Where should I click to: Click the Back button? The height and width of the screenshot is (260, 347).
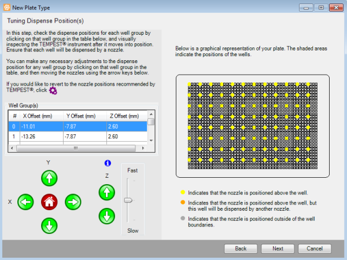click(241, 248)
